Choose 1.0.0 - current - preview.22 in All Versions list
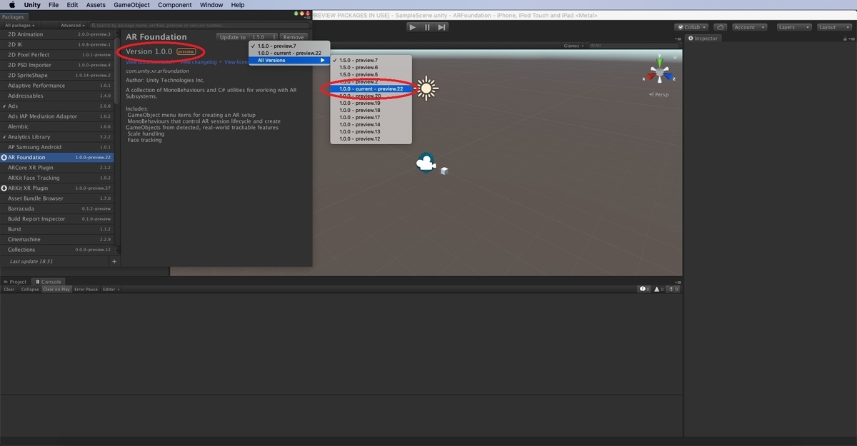857x446 pixels. (371, 88)
